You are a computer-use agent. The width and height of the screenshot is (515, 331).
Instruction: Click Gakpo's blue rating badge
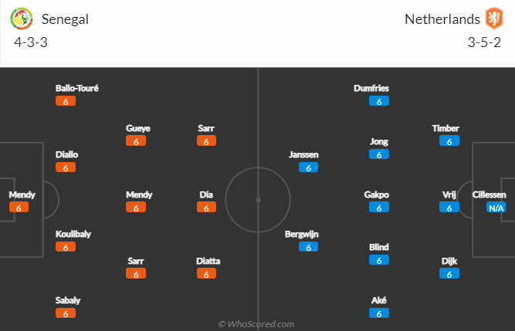click(x=378, y=208)
